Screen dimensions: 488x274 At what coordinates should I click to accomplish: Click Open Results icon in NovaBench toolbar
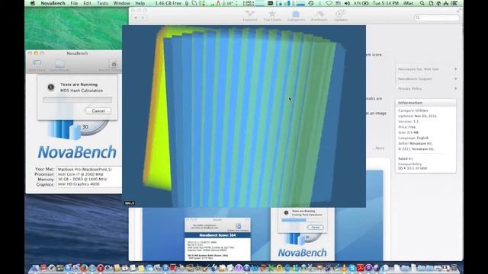tap(59, 65)
